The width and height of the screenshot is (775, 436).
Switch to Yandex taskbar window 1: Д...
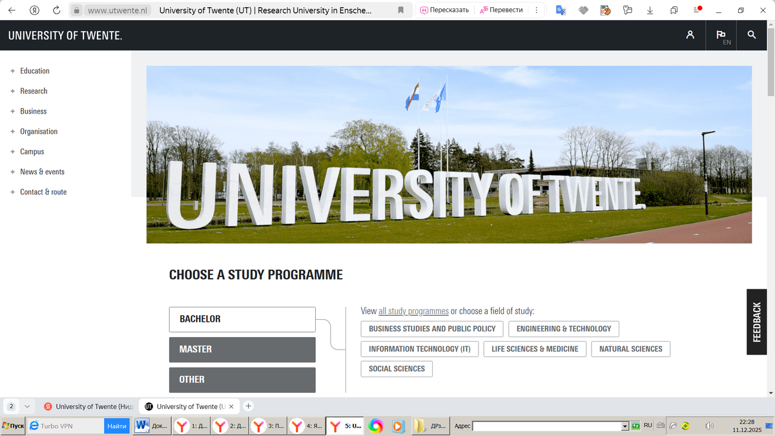click(x=192, y=426)
